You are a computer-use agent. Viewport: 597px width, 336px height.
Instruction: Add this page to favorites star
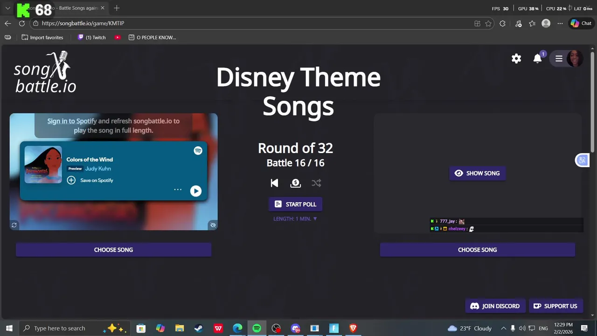[x=488, y=23]
